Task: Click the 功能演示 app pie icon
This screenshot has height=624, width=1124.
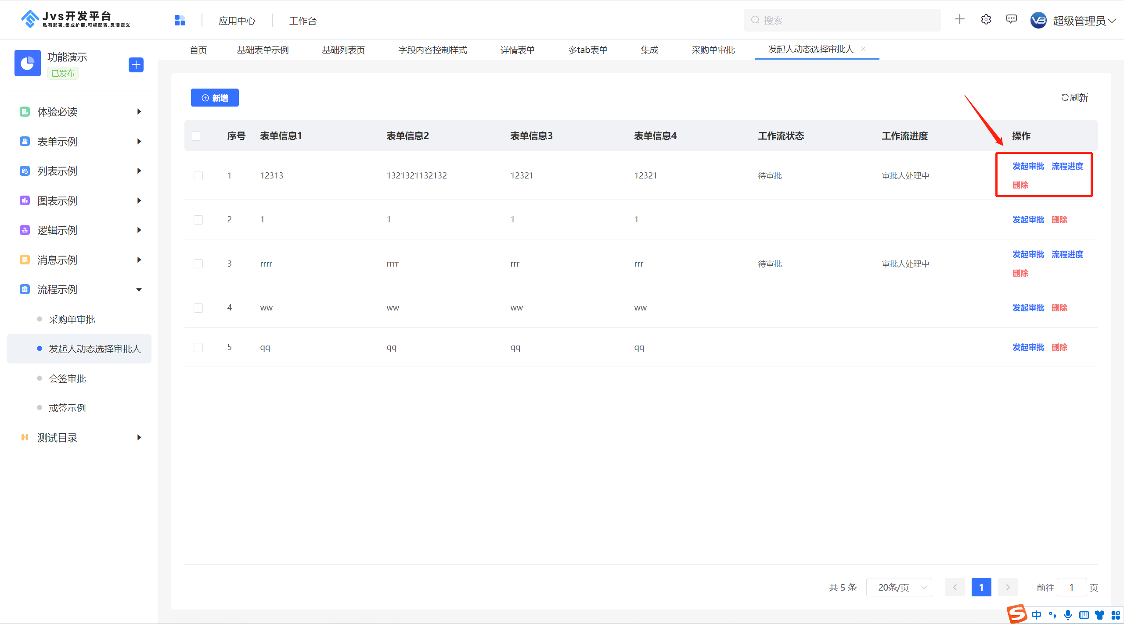Action: coord(28,63)
